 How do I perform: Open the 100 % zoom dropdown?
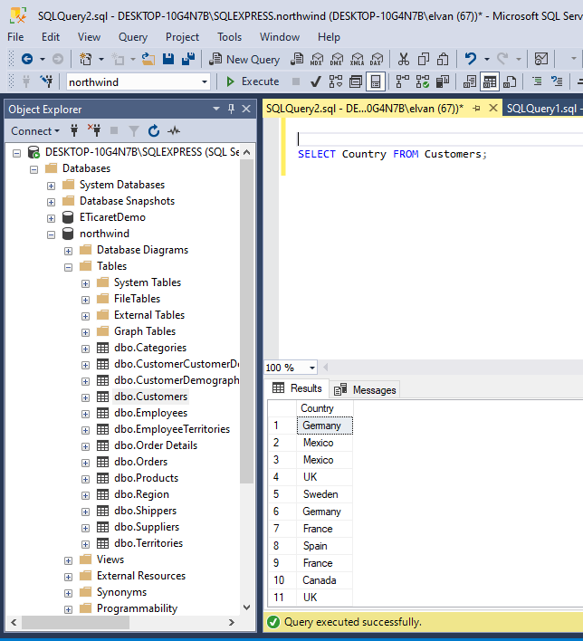coord(312,368)
